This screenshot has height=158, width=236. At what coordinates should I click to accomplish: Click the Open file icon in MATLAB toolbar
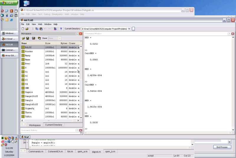[27, 29]
